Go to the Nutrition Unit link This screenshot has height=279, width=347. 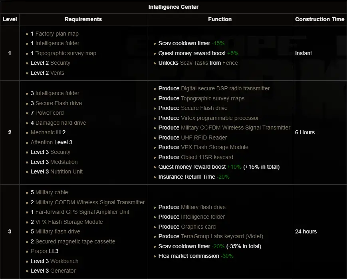tap(66, 171)
